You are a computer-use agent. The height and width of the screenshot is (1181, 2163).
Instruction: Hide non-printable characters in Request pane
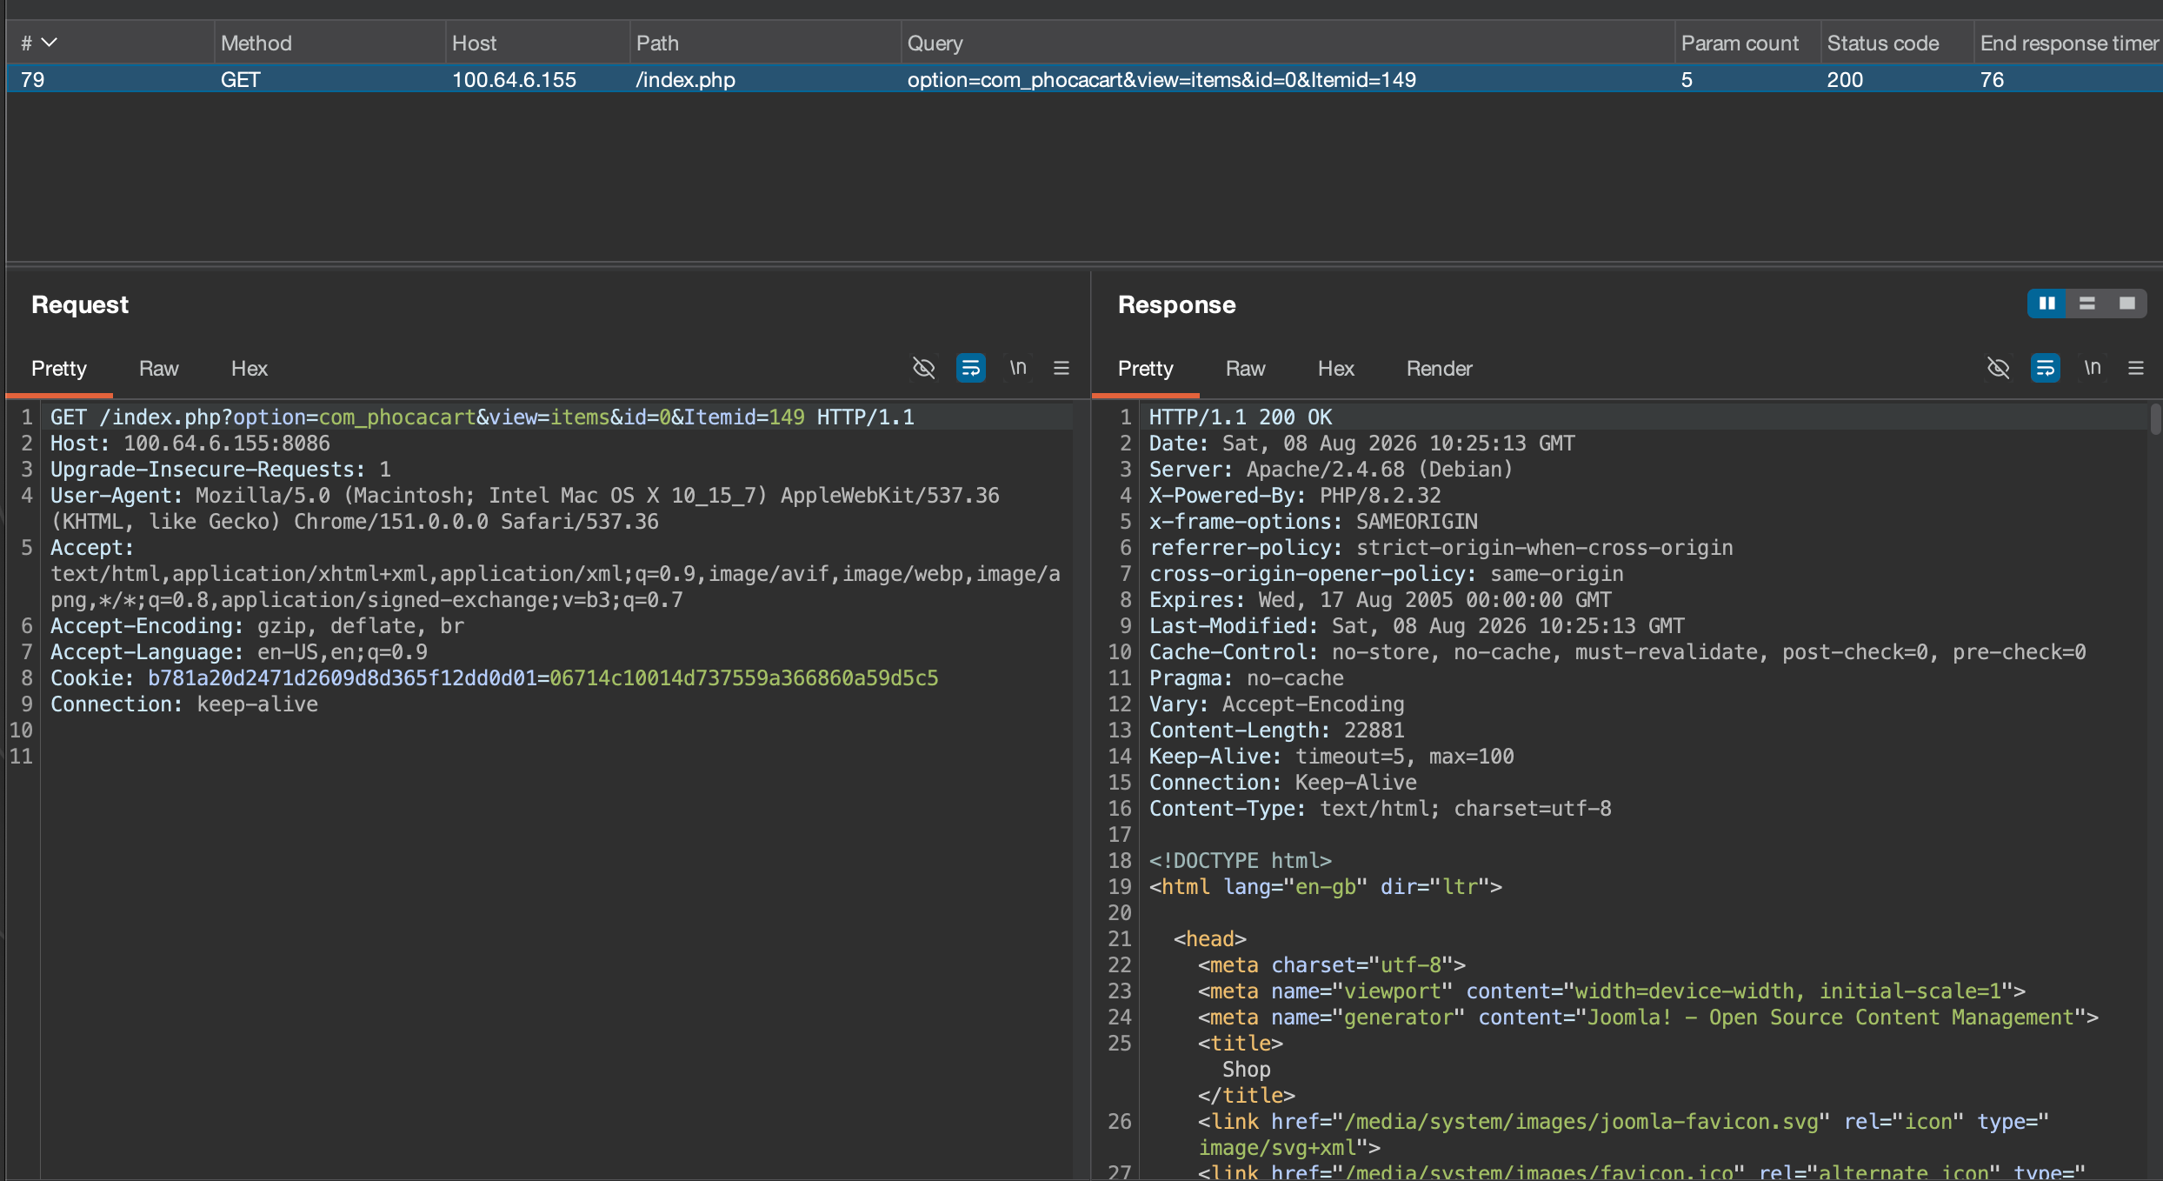point(923,368)
